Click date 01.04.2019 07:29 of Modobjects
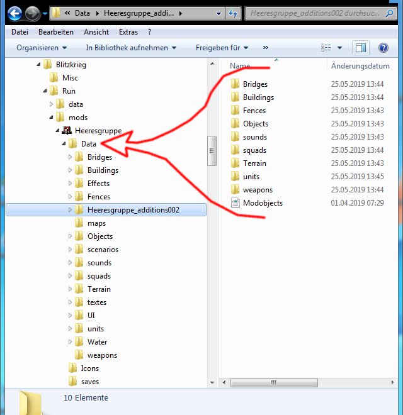This screenshot has width=403, height=415. [x=357, y=203]
